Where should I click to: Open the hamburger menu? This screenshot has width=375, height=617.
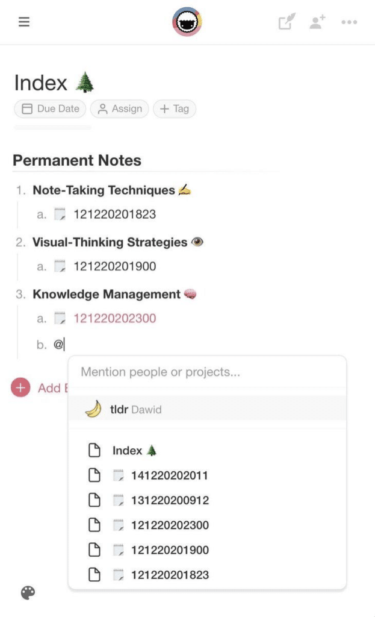(23, 22)
